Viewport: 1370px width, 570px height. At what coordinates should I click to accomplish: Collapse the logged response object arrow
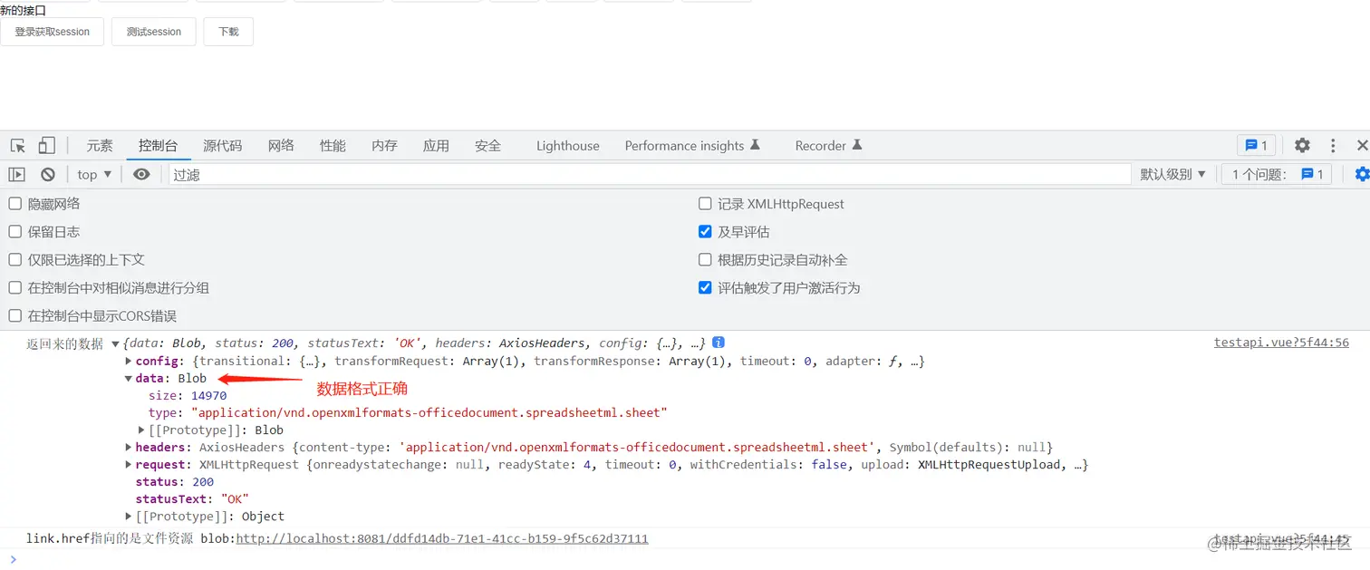(115, 343)
